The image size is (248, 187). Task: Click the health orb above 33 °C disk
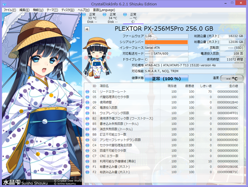click(x=84, y=14)
